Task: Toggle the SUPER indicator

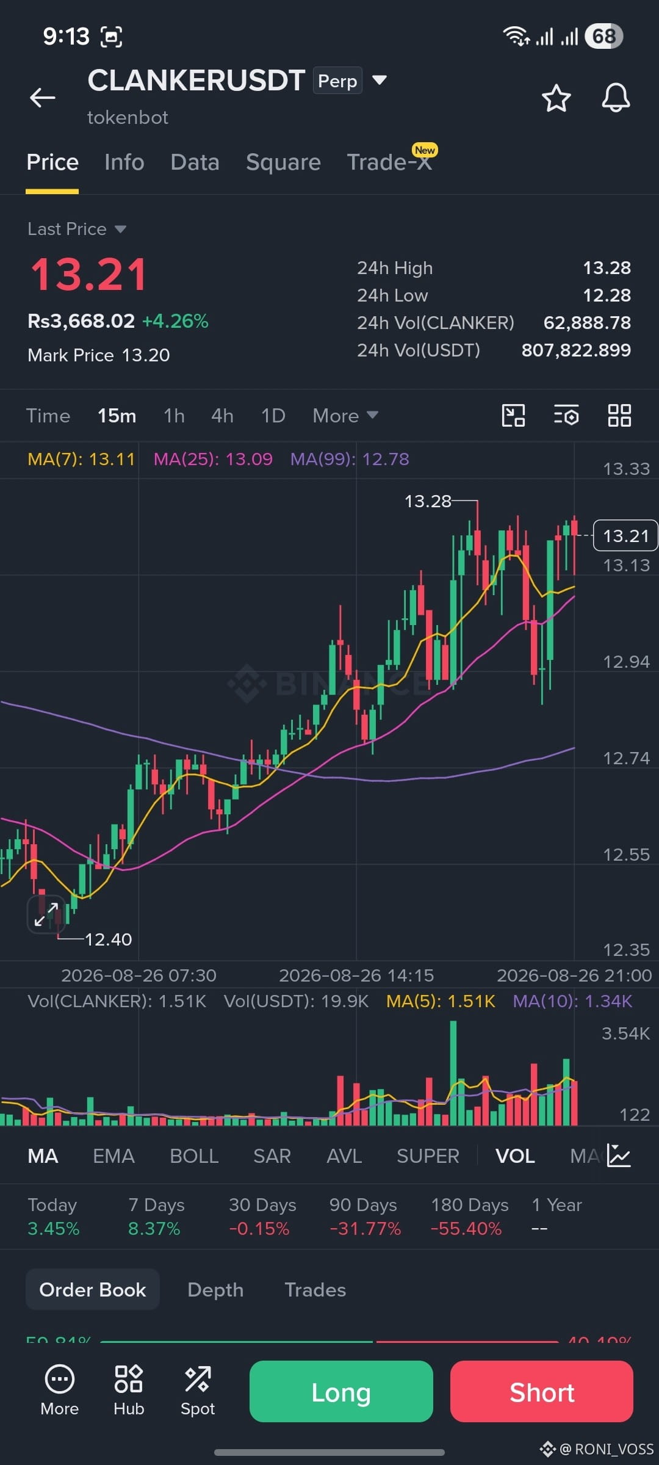Action: click(428, 1156)
